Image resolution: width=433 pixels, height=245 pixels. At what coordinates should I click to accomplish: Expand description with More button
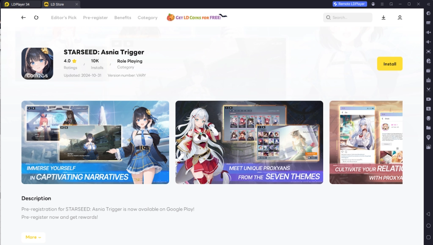pyautogui.click(x=33, y=237)
